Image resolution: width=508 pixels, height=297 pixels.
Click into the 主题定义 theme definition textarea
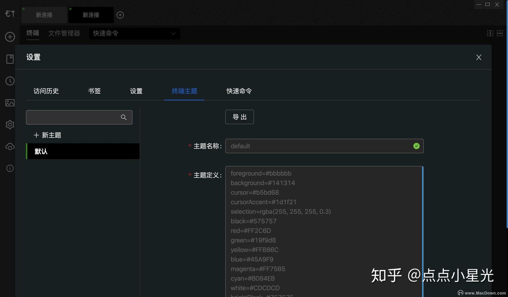click(x=324, y=231)
